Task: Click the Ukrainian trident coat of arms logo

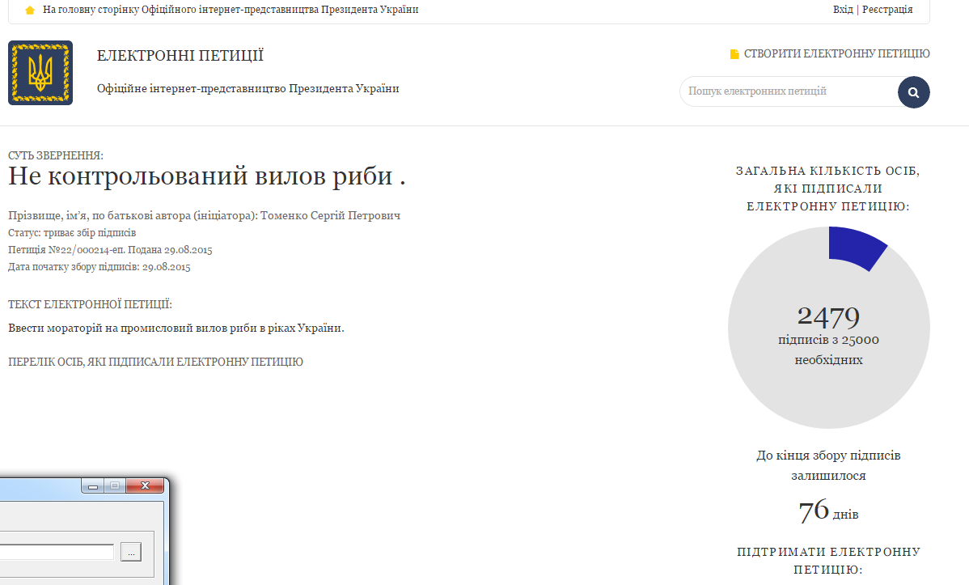Action: (40, 73)
